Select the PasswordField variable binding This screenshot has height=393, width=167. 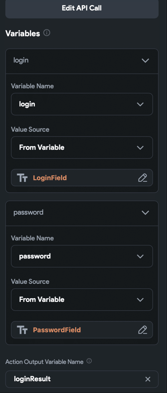(x=57, y=330)
